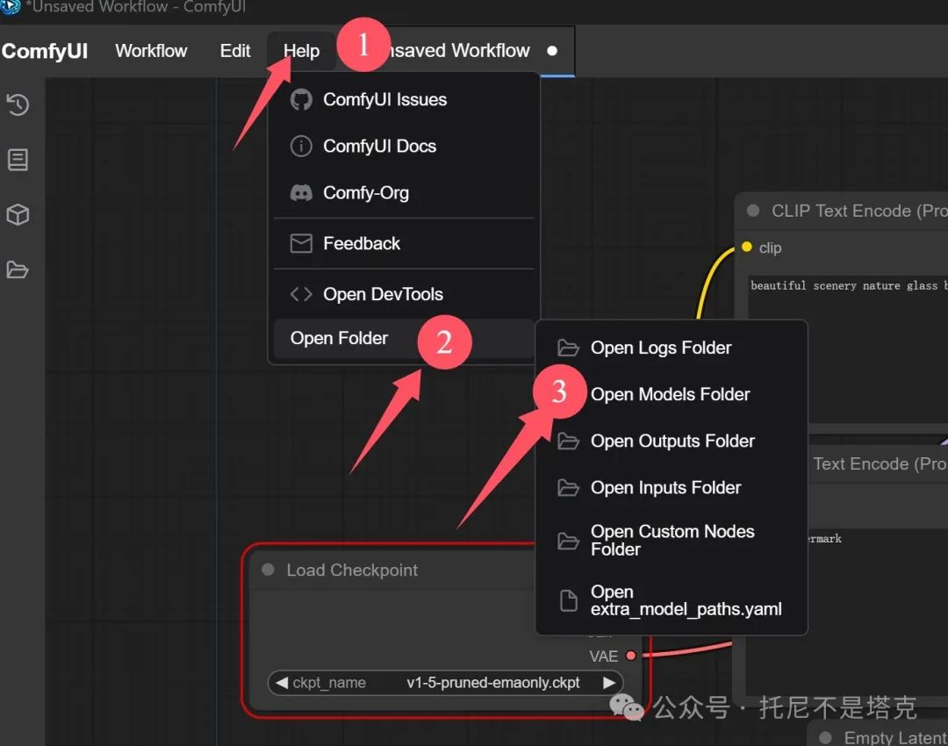Click the GitHub icon beside ComfyUI Issues
This screenshot has height=746, width=948.
[x=301, y=99]
